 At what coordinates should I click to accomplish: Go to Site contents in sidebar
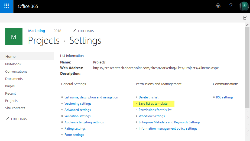(x=15, y=108)
